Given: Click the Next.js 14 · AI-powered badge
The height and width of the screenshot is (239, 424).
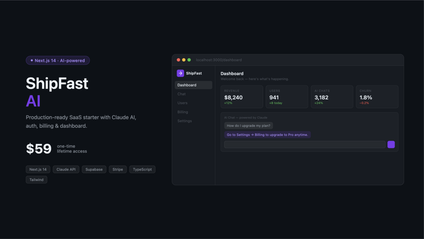Looking at the screenshot, I should pyautogui.click(x=58, y=61).
